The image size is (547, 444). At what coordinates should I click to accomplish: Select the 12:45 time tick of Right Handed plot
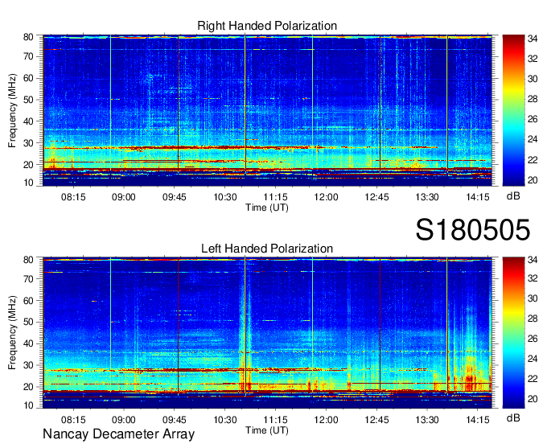[x=376, y=197]
